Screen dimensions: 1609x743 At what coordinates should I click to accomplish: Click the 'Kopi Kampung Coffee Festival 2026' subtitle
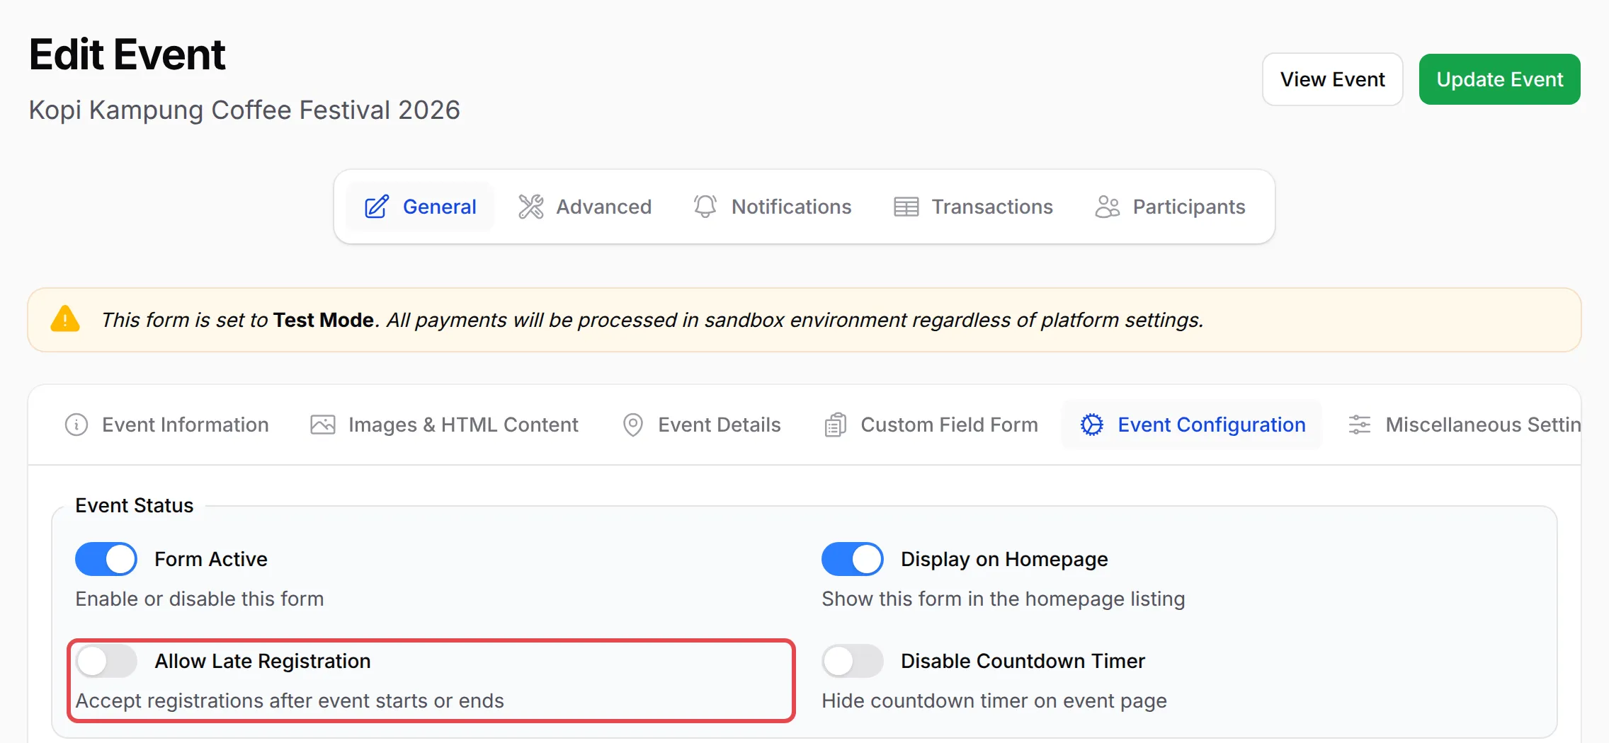(244, 110)
